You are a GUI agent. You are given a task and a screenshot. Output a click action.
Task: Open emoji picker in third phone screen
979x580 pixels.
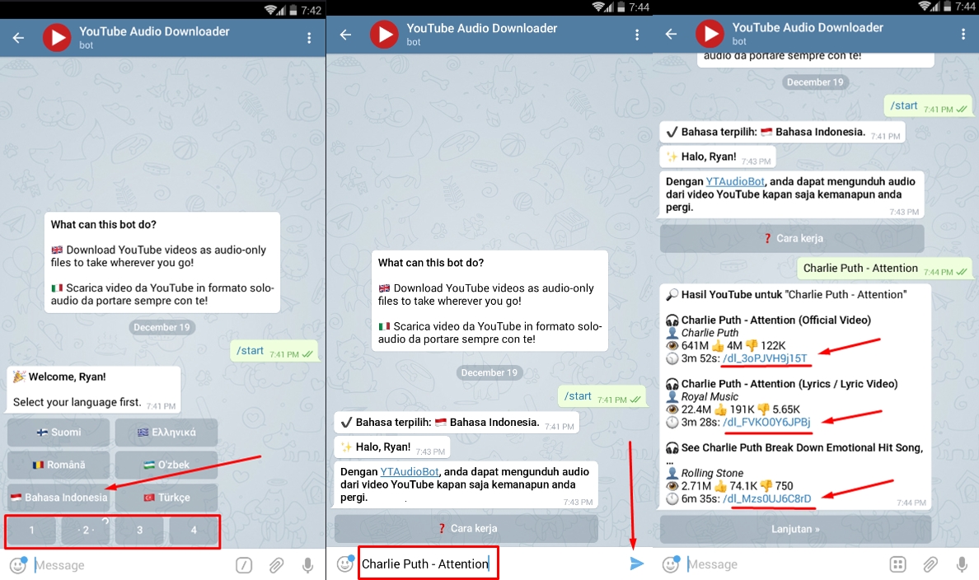click(671, 564)
